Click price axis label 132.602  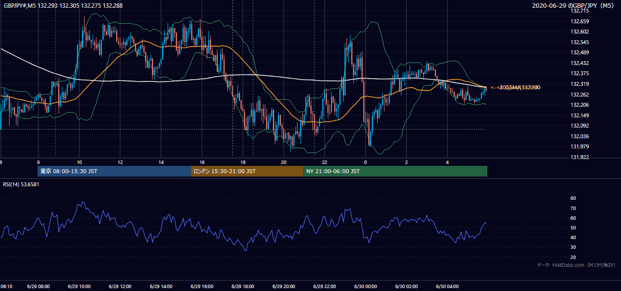[579, 32]
